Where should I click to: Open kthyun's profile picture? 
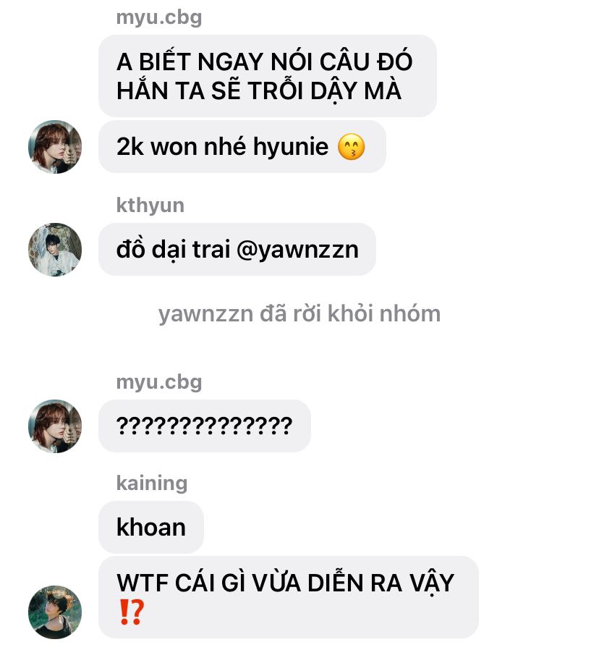(55, 250)
